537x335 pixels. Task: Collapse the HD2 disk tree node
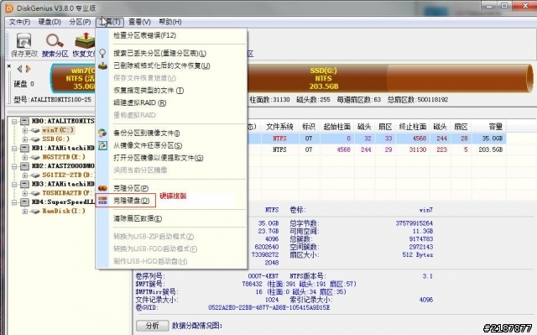pos(14,166)
